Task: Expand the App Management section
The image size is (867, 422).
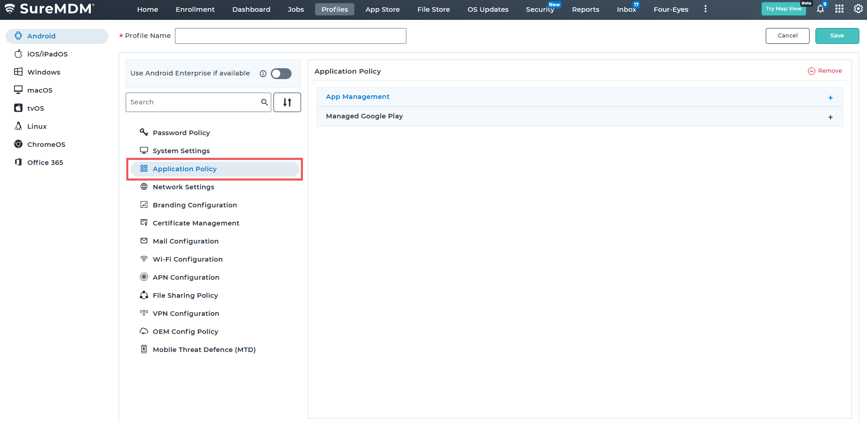Action: pos(830,98)
